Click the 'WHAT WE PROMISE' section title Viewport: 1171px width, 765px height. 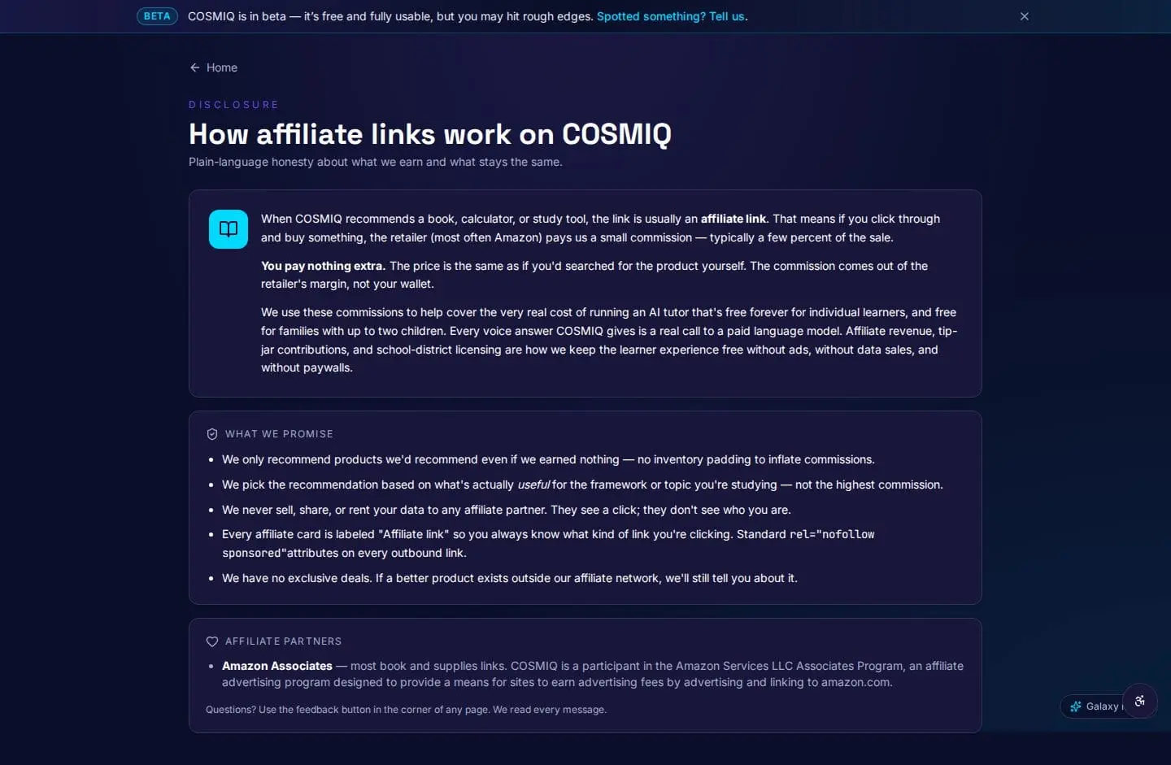pyautogui.click(x=279, y=434)
